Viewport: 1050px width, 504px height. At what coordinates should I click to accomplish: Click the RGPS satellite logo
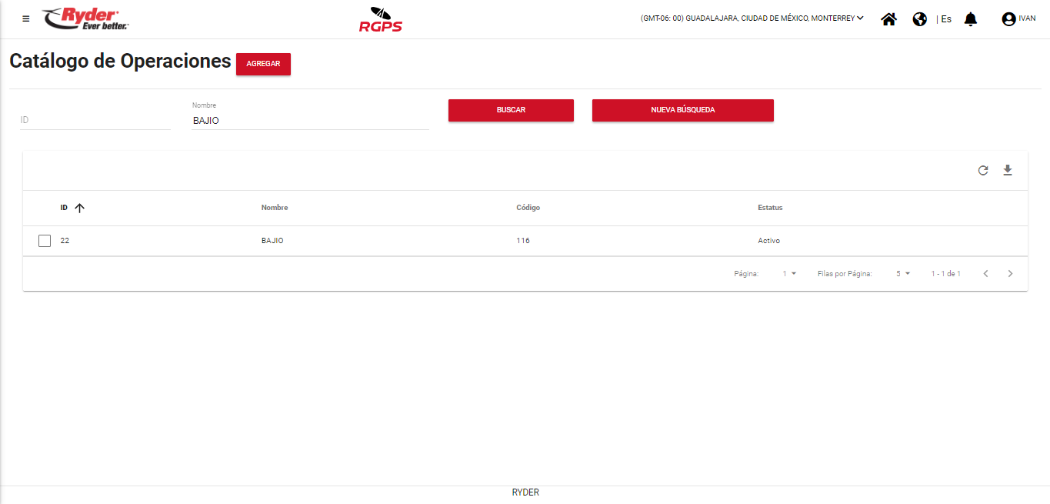click(x=380, y=20)
